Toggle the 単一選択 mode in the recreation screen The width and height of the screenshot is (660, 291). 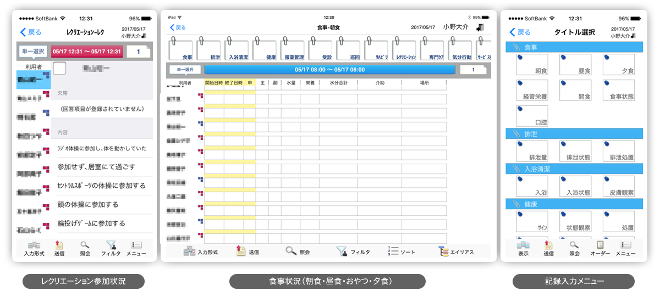(x=34, y=51)
